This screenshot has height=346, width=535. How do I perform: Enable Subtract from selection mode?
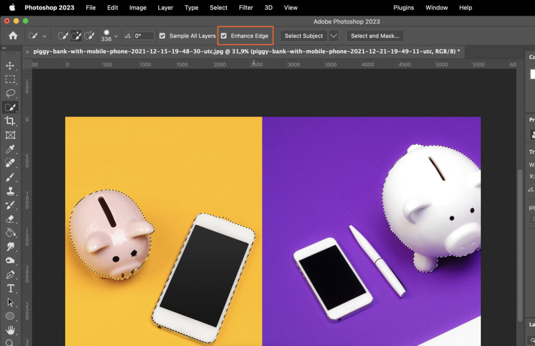tap(90, 36)
